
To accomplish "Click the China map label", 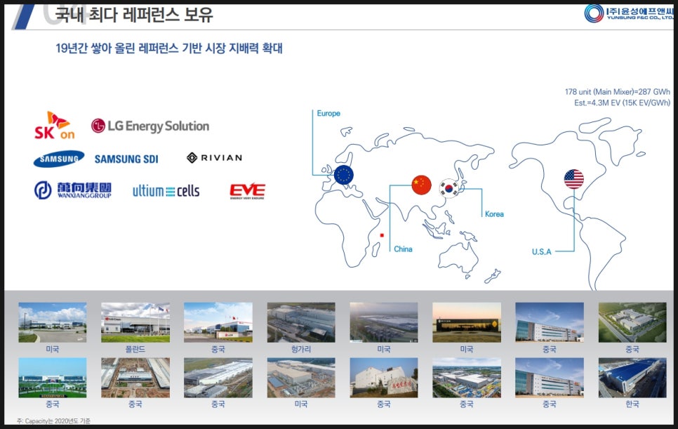I will pyautogui.click(x=403, y=249).
